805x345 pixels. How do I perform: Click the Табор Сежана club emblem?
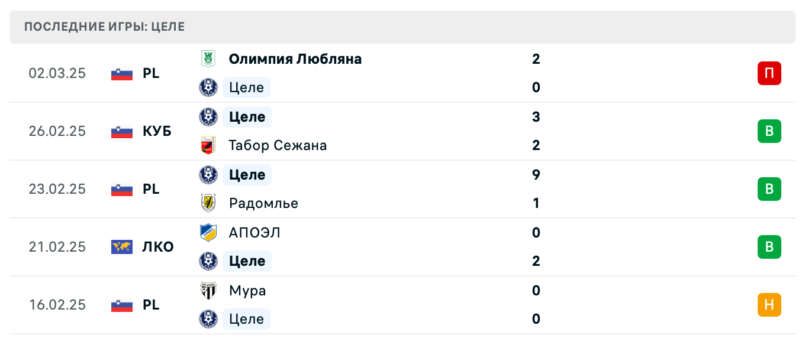pos(208,145)
